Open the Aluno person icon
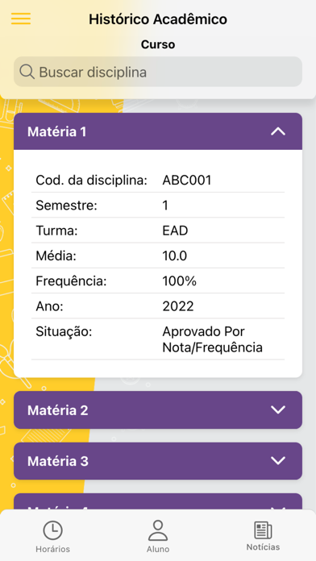316x561 pixels. coord(158,530)
